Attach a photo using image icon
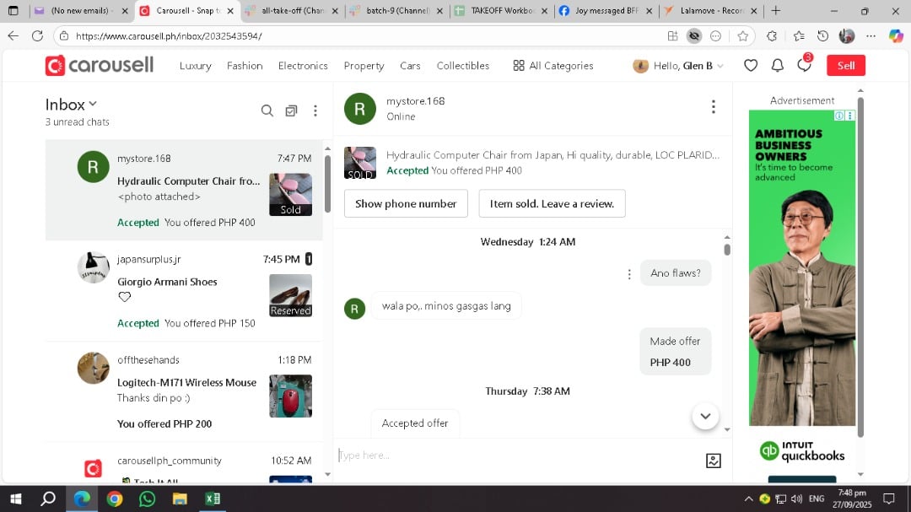The width and height of the screenshot is (911, 512). 713,461
